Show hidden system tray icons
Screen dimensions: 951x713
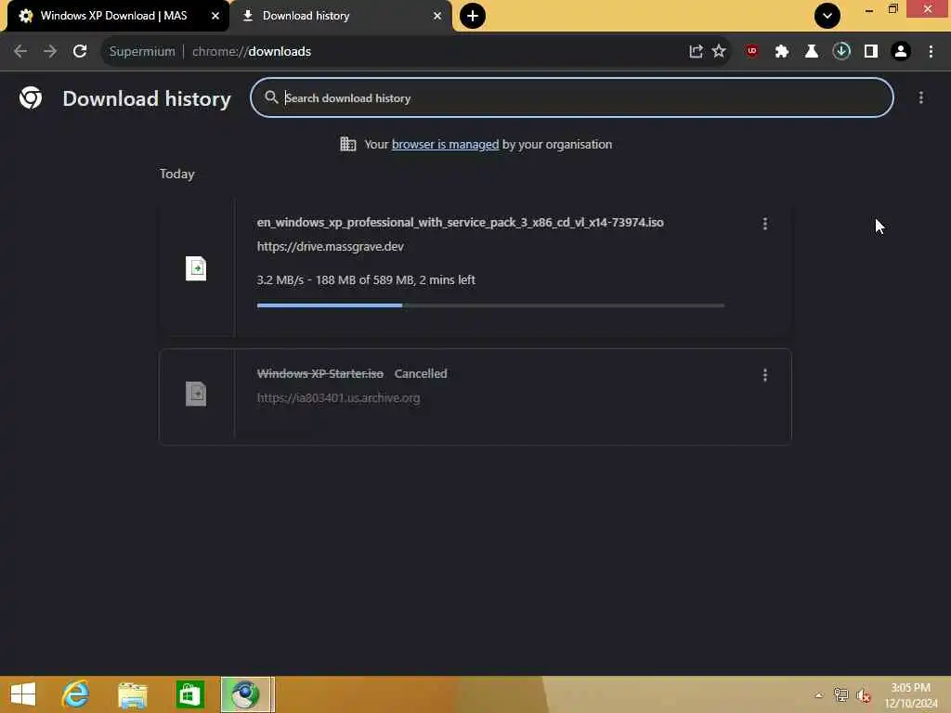[x=819, y=695]
